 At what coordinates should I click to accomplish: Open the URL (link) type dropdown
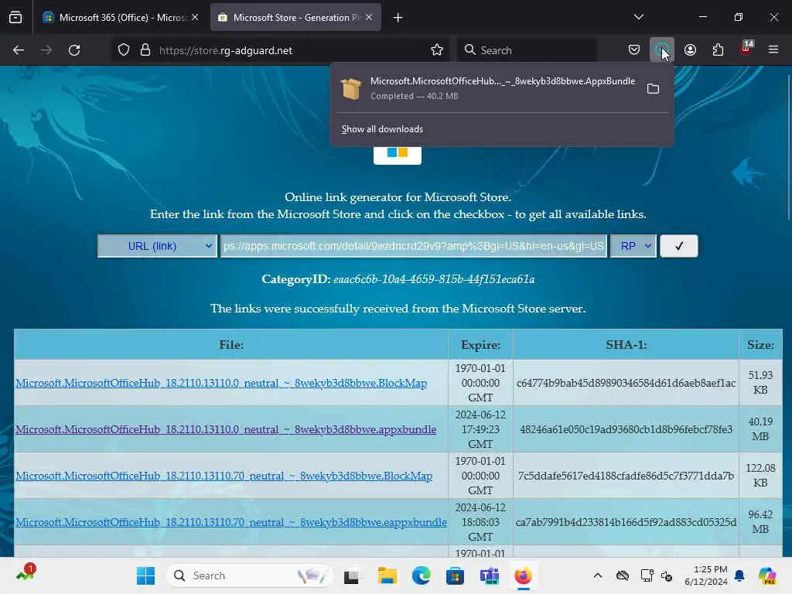pyautogui.click(x=157, y=246)
